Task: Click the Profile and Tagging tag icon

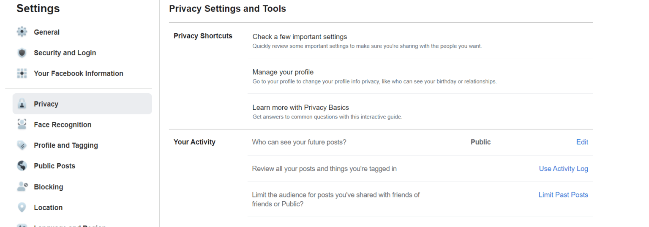Action: tap(22, 145)
